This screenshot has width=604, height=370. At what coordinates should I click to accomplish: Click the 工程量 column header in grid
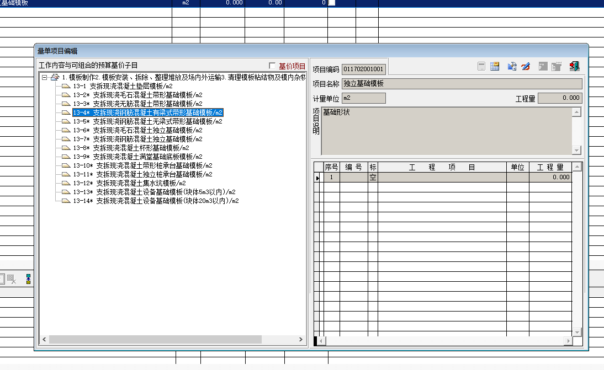tap(550, 167)
